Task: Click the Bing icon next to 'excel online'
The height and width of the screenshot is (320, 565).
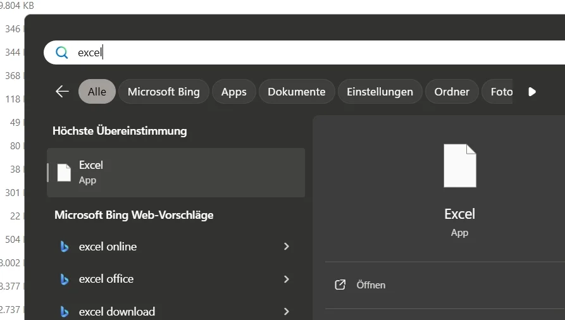Action: click(x=64, y=247)
